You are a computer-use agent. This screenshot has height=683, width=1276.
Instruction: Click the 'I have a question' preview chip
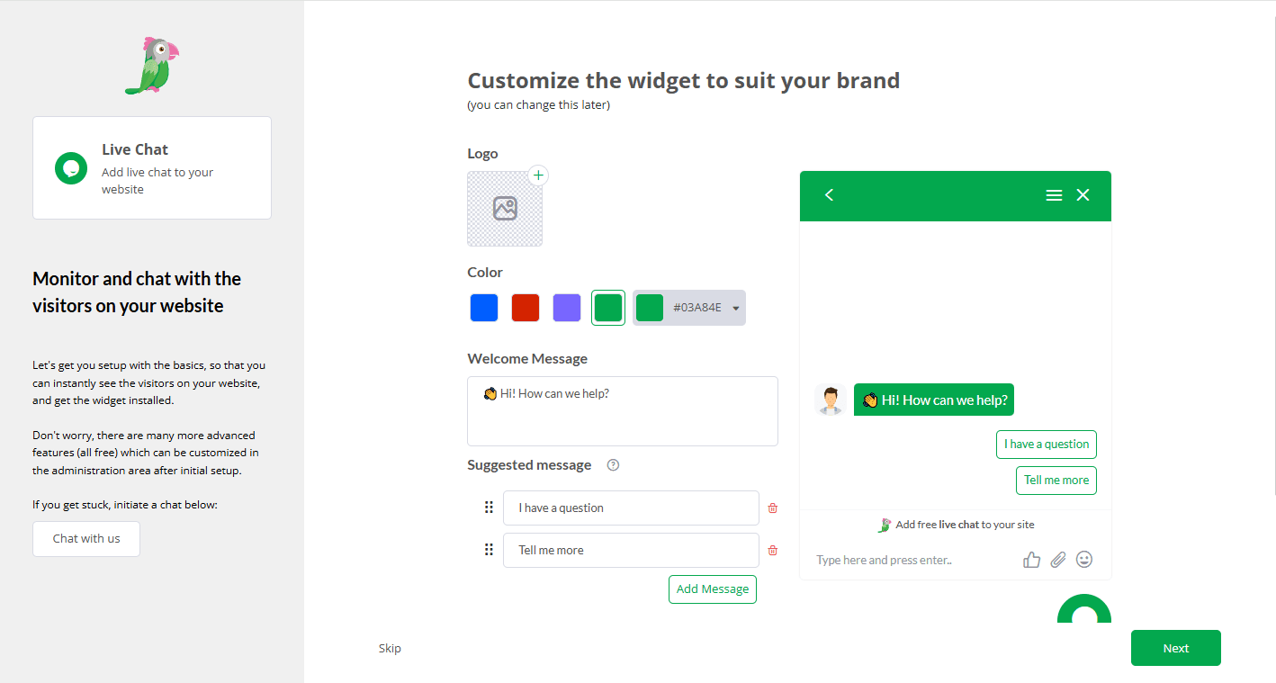1046,445
